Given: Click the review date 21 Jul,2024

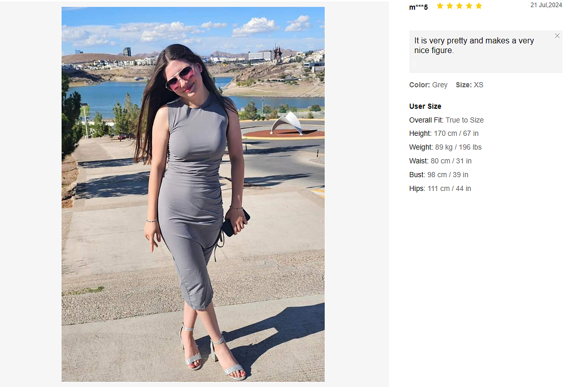Looking at the screenshot, I should (x=546, y=5).
